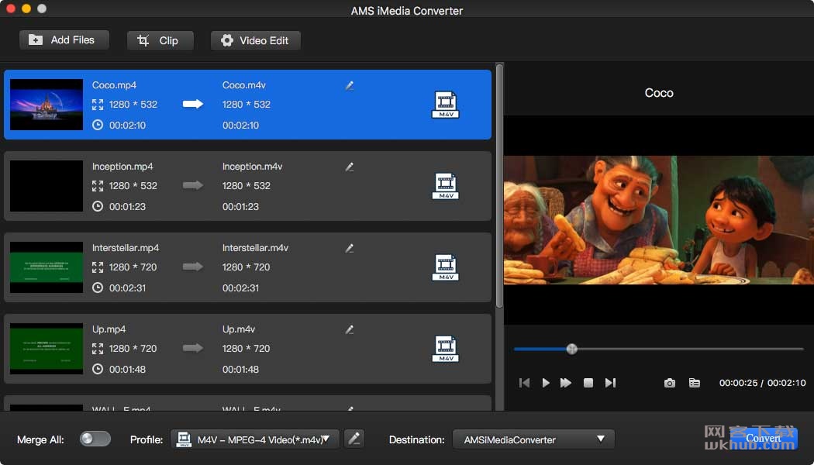Click the Inception.mp4 file name
The image size is (814, 465).
click(x=122, y=167)
